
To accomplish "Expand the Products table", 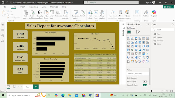I will (x=153, y=41).
